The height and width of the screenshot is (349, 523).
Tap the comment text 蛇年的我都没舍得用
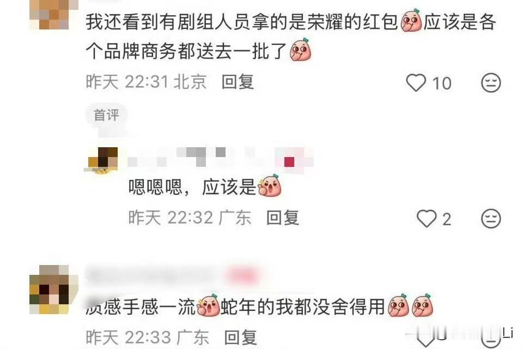point(302,306)
